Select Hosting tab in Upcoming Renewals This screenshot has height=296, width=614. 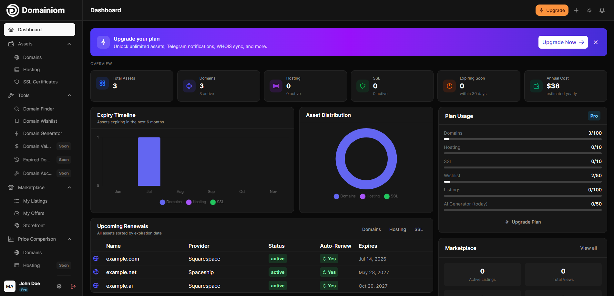tap(398, 229)
